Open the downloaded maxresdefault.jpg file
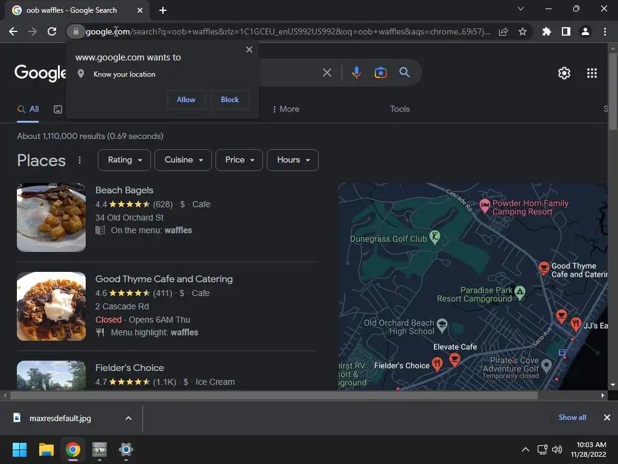The height and width of the screenshot is (464, 618). pyautogui.click(x=60, y=418)
